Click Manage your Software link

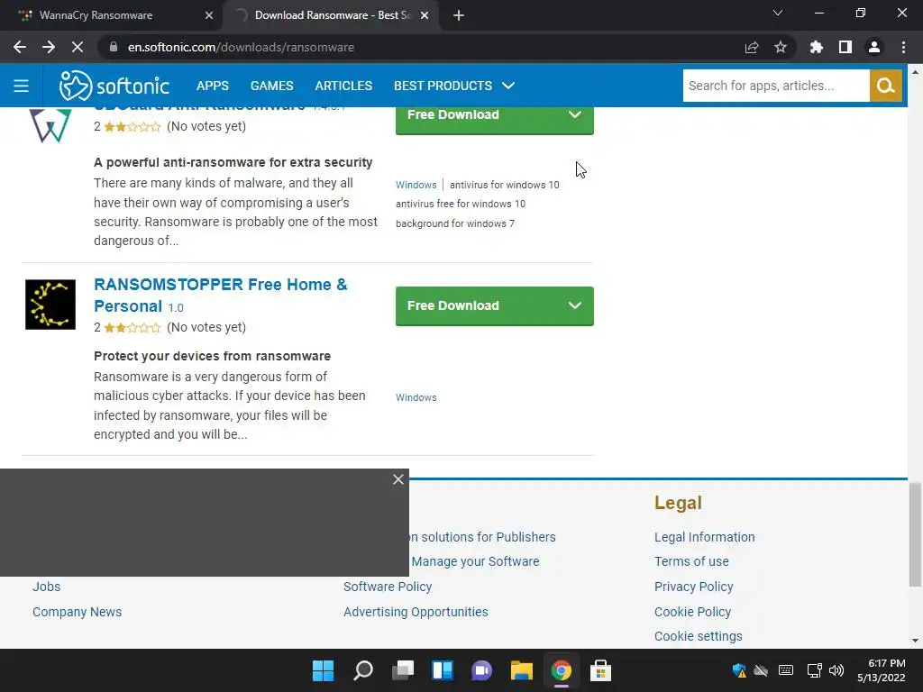click(475, 562)
